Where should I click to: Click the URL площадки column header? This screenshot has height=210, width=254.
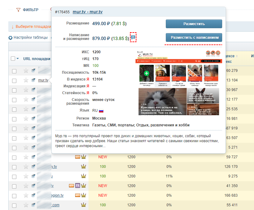pos(37,59)
